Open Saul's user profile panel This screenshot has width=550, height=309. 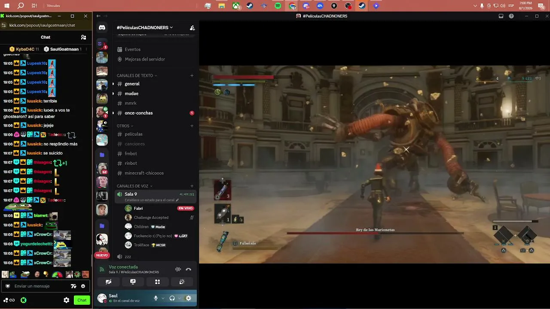point(124,298)
